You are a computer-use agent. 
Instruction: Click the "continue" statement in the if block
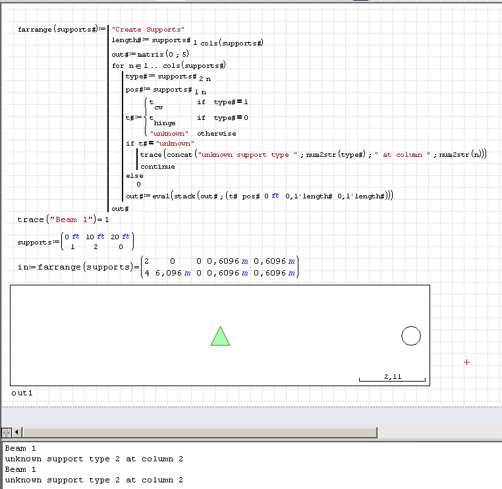(x=157, y=166)
